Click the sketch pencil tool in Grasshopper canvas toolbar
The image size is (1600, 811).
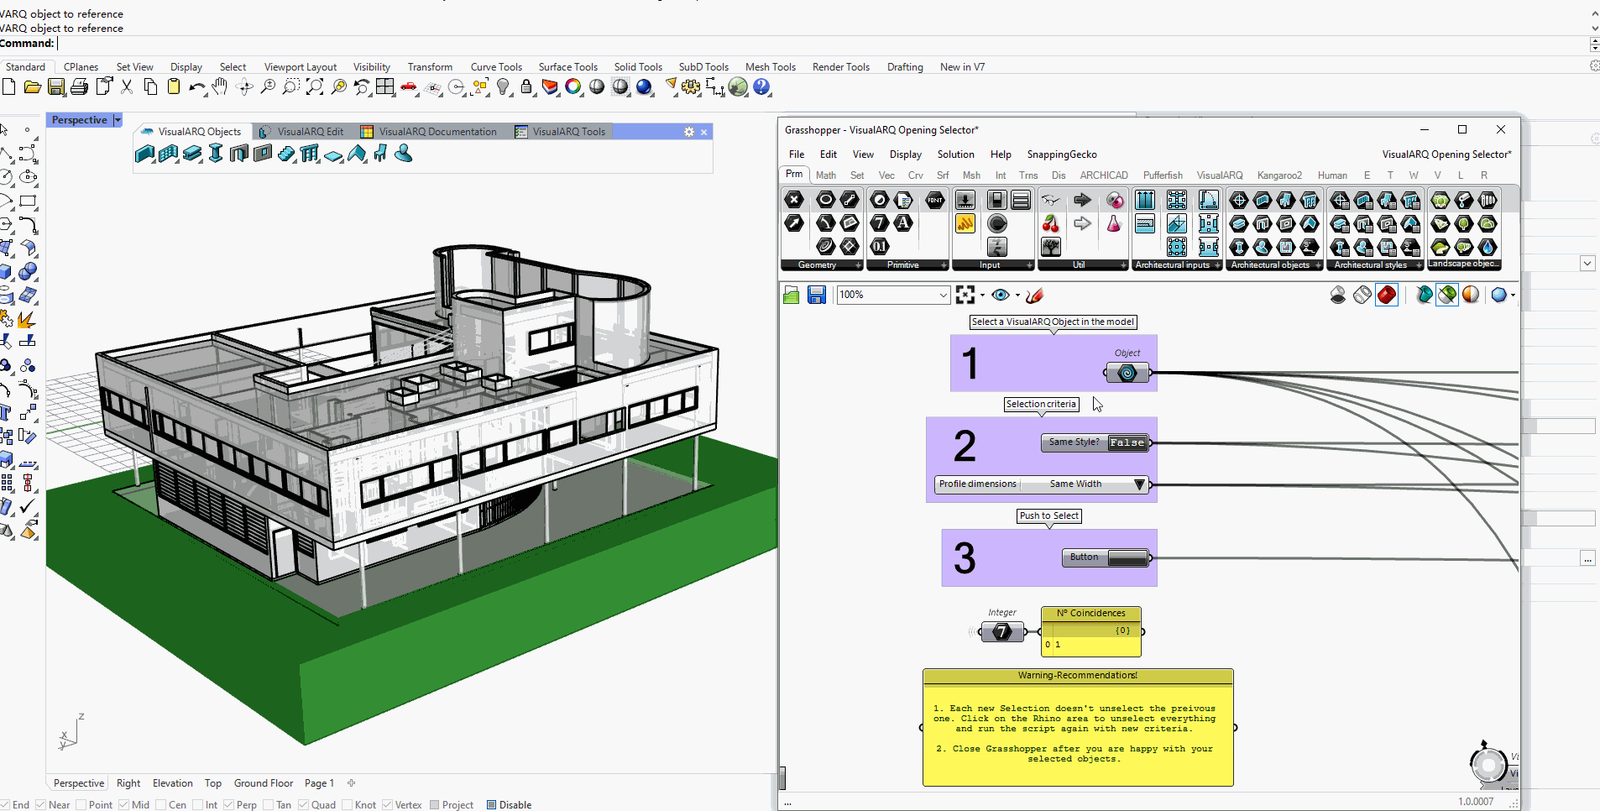pyautogui.click(x=1035, y=295)
